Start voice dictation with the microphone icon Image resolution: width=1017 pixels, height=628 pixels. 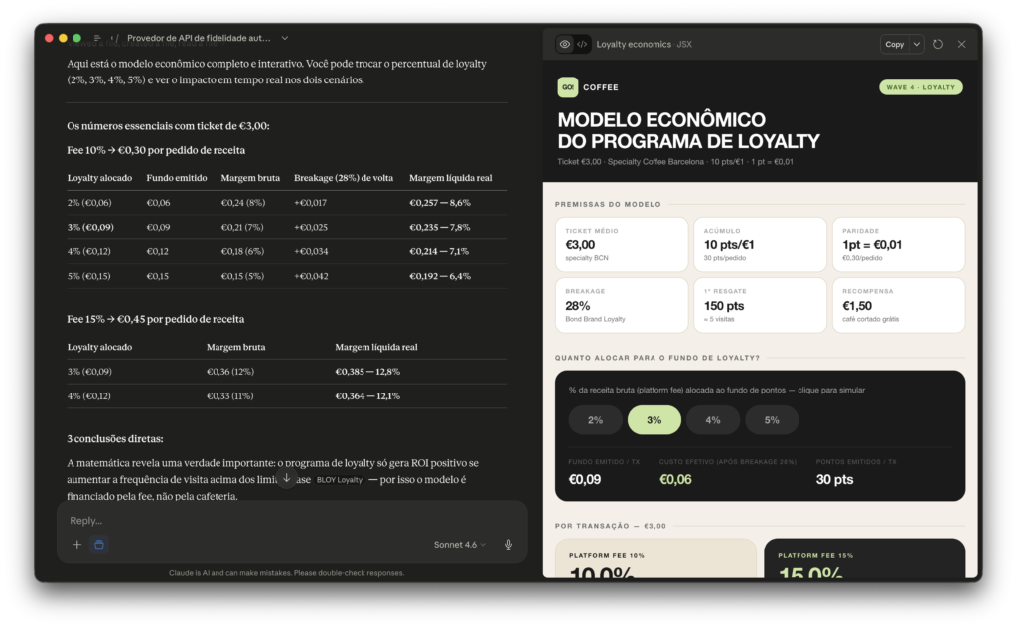tap(508, 545)
